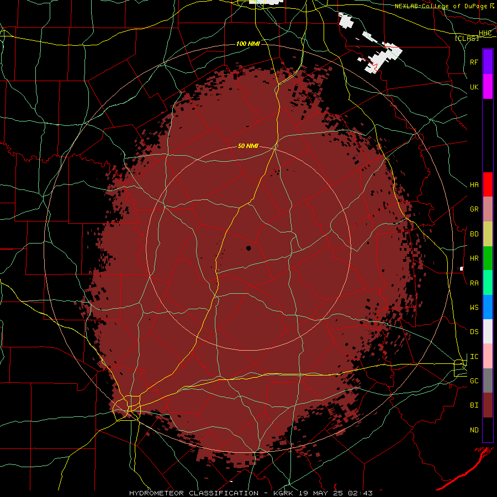
Task: Click the Hydrometeor Classification caption text
Action: pyautogui.click(x=251, y=493)
